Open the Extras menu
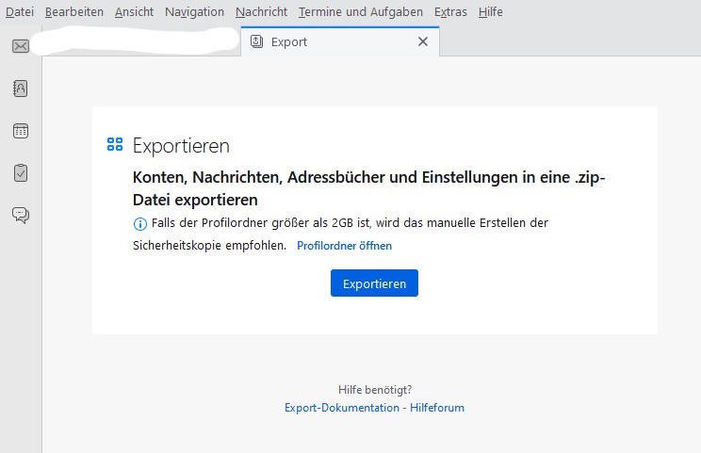Image resolution: width=701 pixels, height=453 pixels. [450, 12]
